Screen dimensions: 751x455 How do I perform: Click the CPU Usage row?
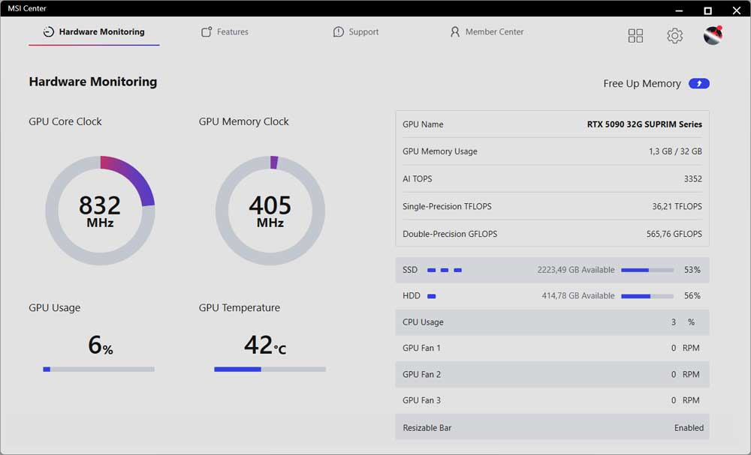(x=552, y=322)
